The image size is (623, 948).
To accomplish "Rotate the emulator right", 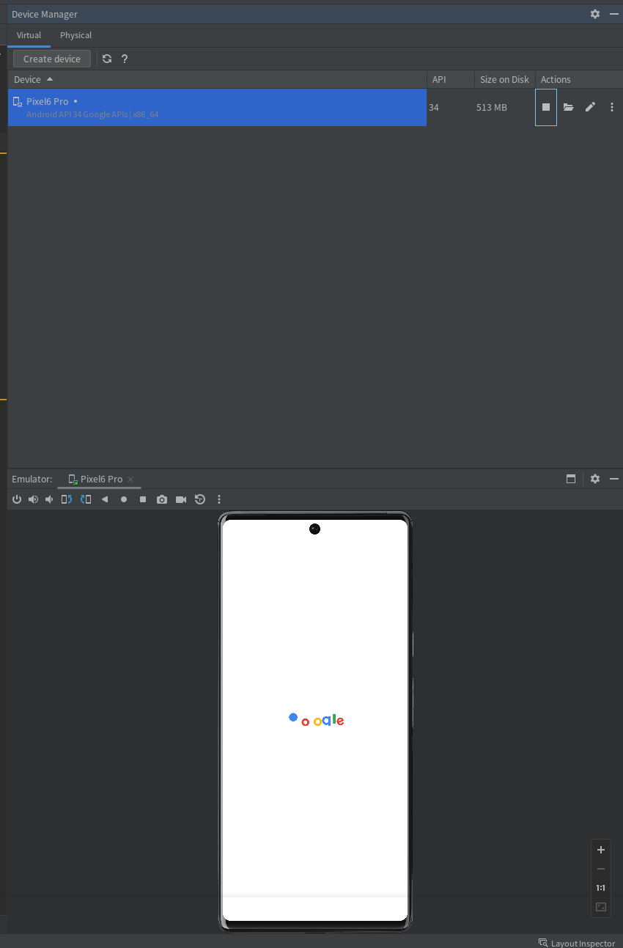I will [86, 499].
